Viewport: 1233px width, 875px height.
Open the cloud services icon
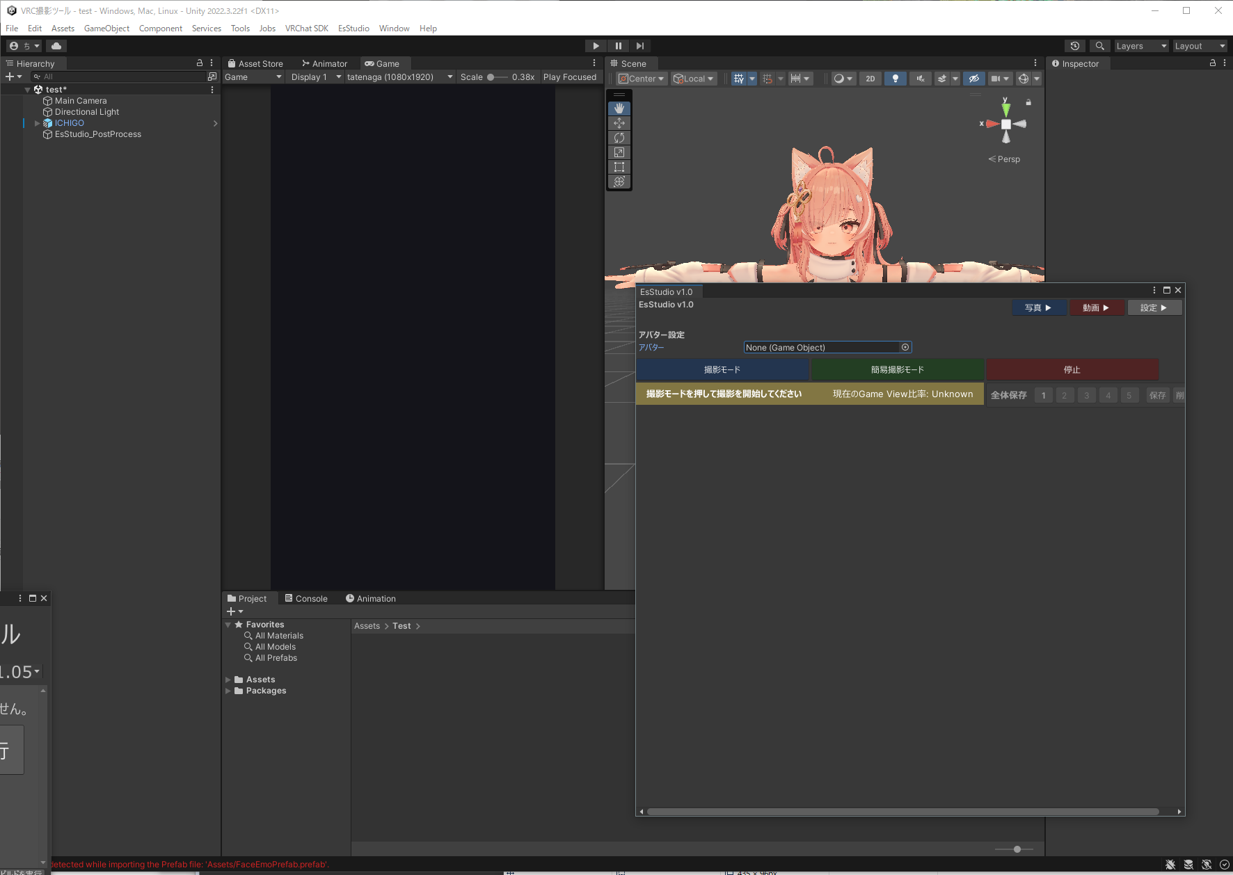tap(56, 46)
